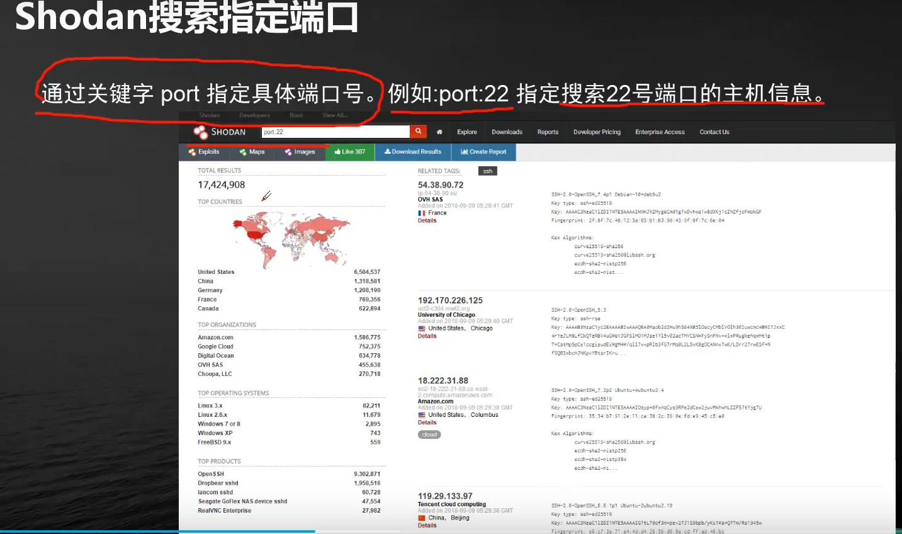Viewport: 902px width, 534px height.
Task: Open the Explore menu item
Action: pos(467,132)
